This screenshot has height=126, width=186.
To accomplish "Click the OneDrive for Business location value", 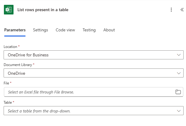I will (28, 55).
